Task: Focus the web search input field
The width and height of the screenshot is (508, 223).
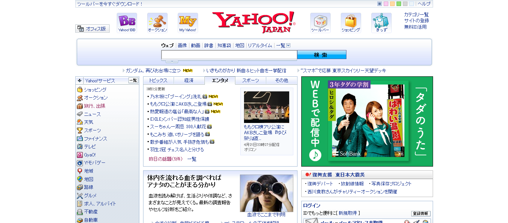Action: 229,55
